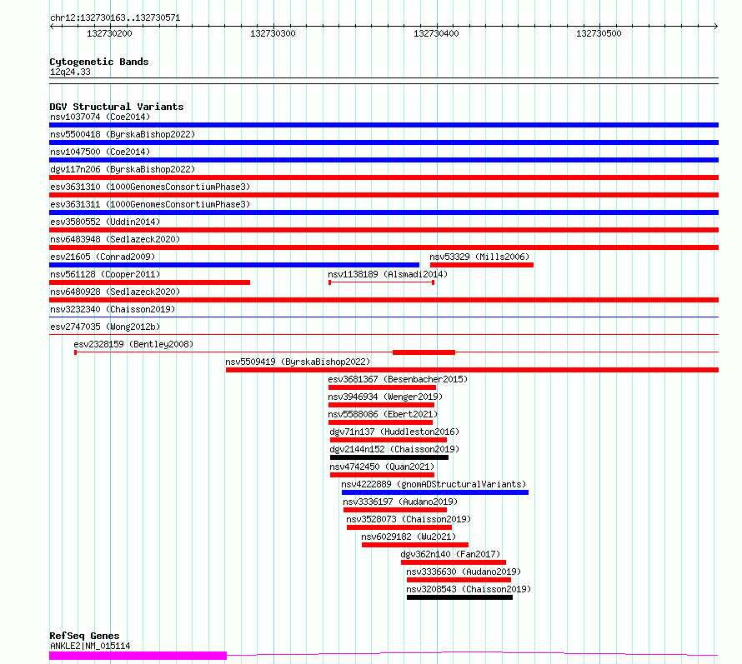This screenshot has height=664, width=742.
Task: Select nsv3336630 (Audano2019) label
Action: (464, 572)
